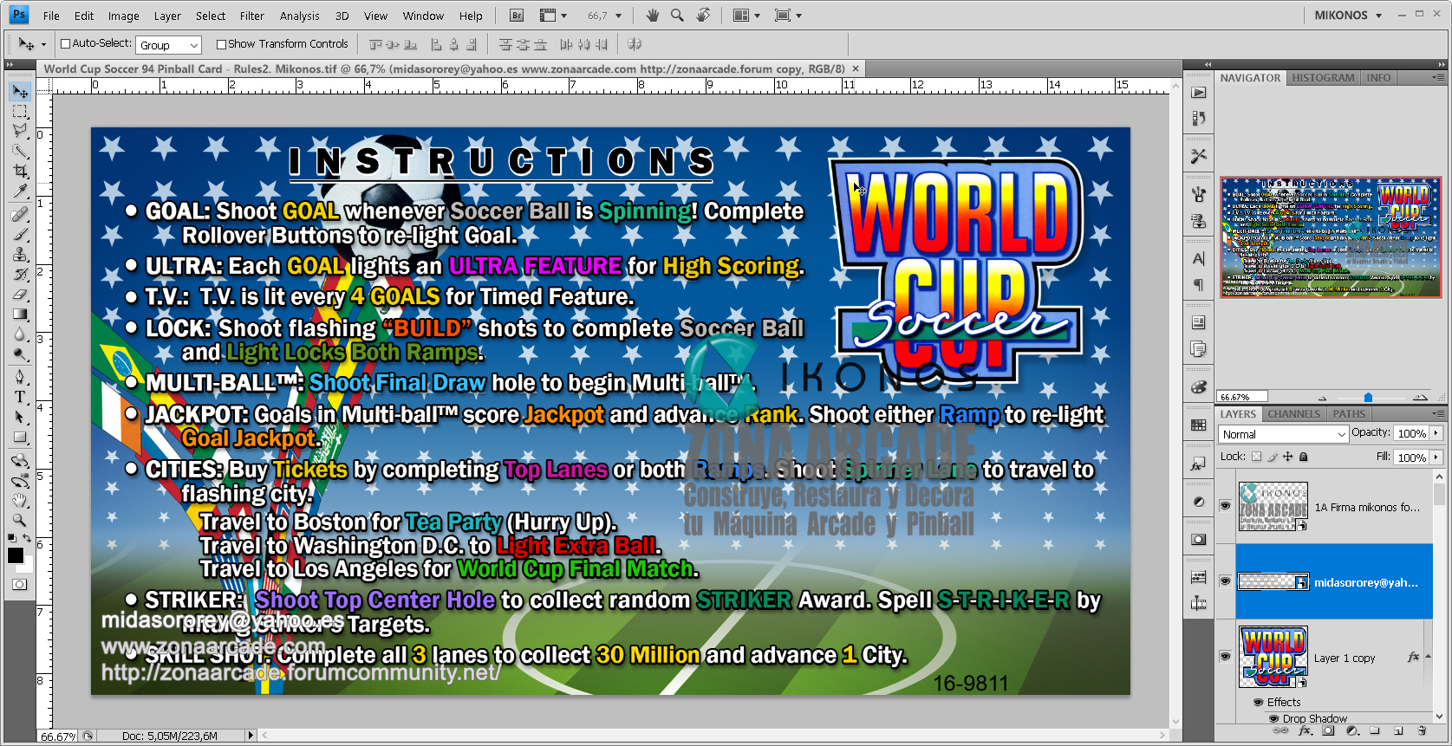Select the Hand tool in toolbox

point(20,500)
